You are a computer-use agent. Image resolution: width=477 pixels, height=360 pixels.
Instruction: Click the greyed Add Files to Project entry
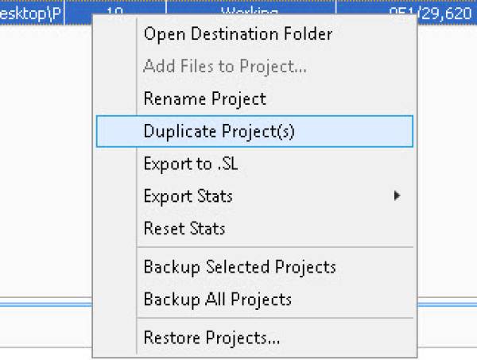coord(224,67)
